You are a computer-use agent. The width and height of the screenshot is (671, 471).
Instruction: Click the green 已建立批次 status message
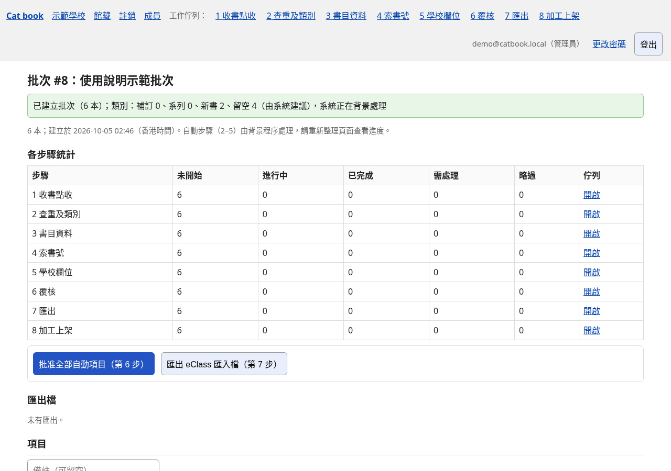(335, 106)
